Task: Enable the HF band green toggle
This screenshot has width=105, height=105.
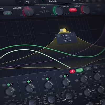Action: (x=65, y=76)
